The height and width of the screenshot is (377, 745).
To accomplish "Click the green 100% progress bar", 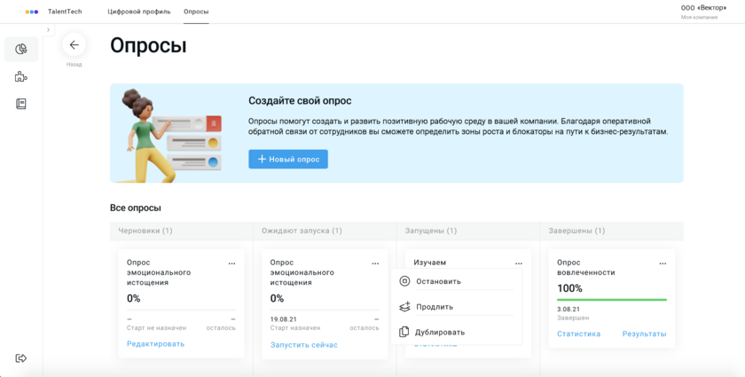I will [x=611, y=300].
